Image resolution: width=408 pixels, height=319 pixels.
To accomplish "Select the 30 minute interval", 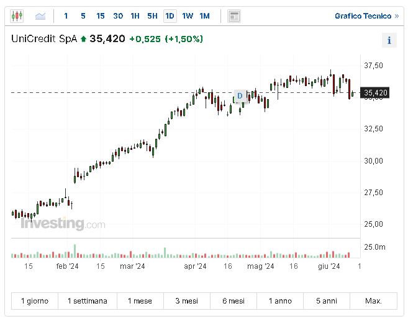I will click(x=118, y=16).
